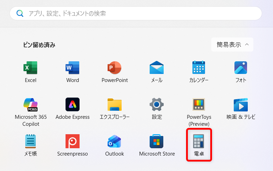273x171 pixels.
Task: Collapse pinned apps with 簡易表示 button
Action: 232,45
